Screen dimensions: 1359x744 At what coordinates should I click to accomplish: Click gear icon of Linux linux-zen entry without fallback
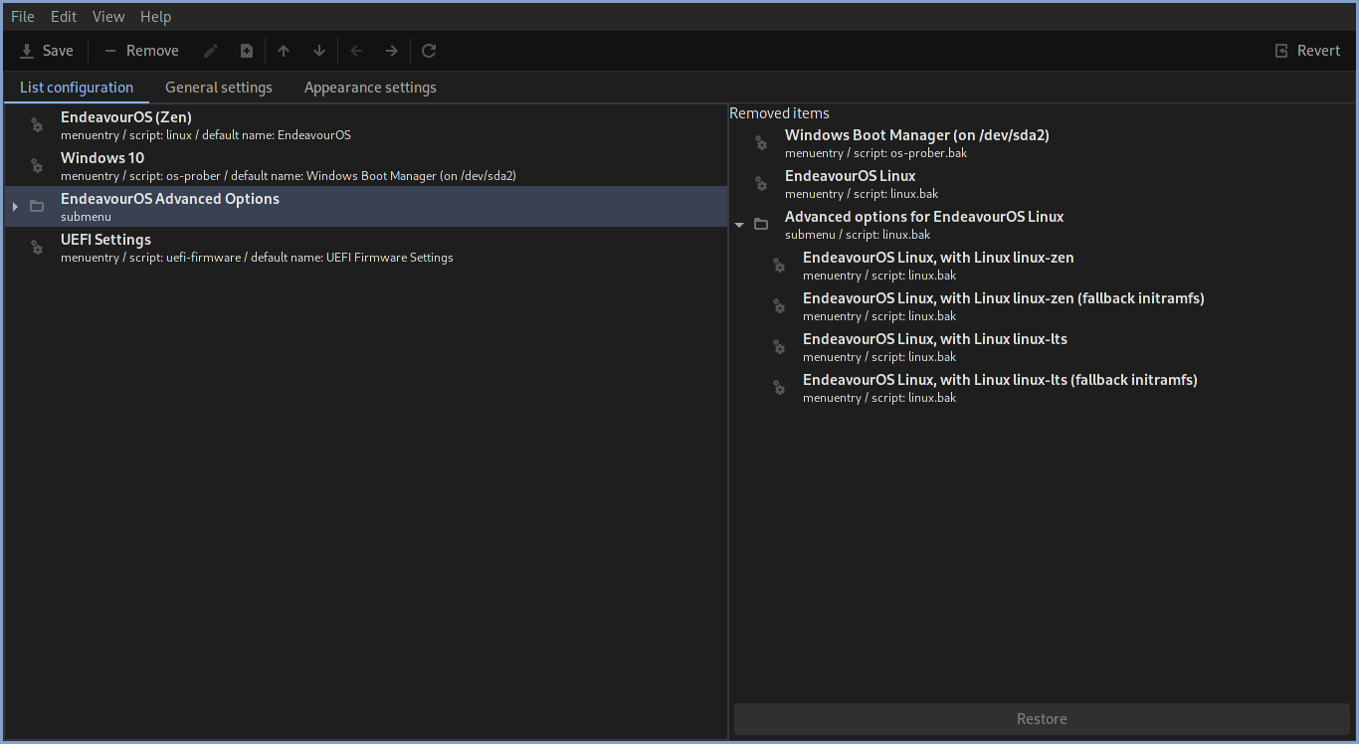click(780, 266)
